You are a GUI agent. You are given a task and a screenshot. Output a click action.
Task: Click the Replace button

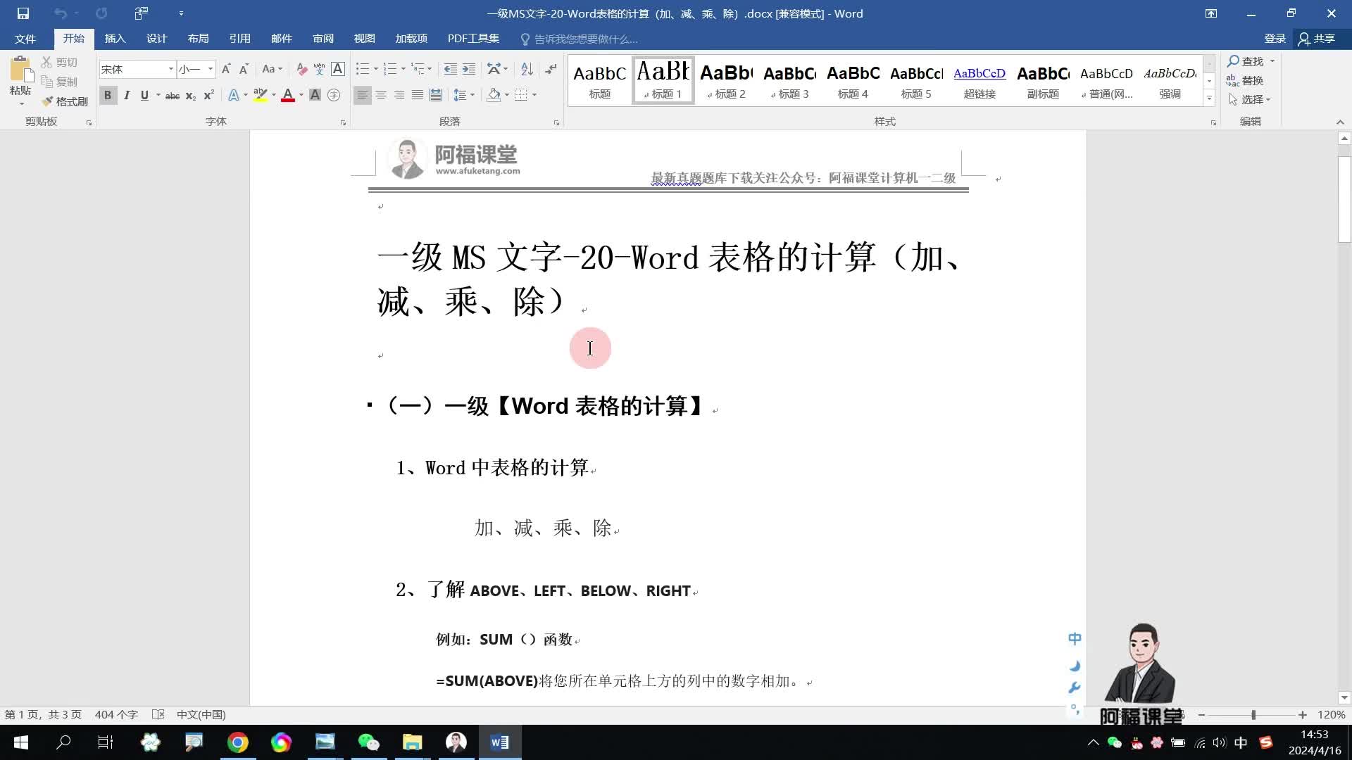click(1245, 80)
